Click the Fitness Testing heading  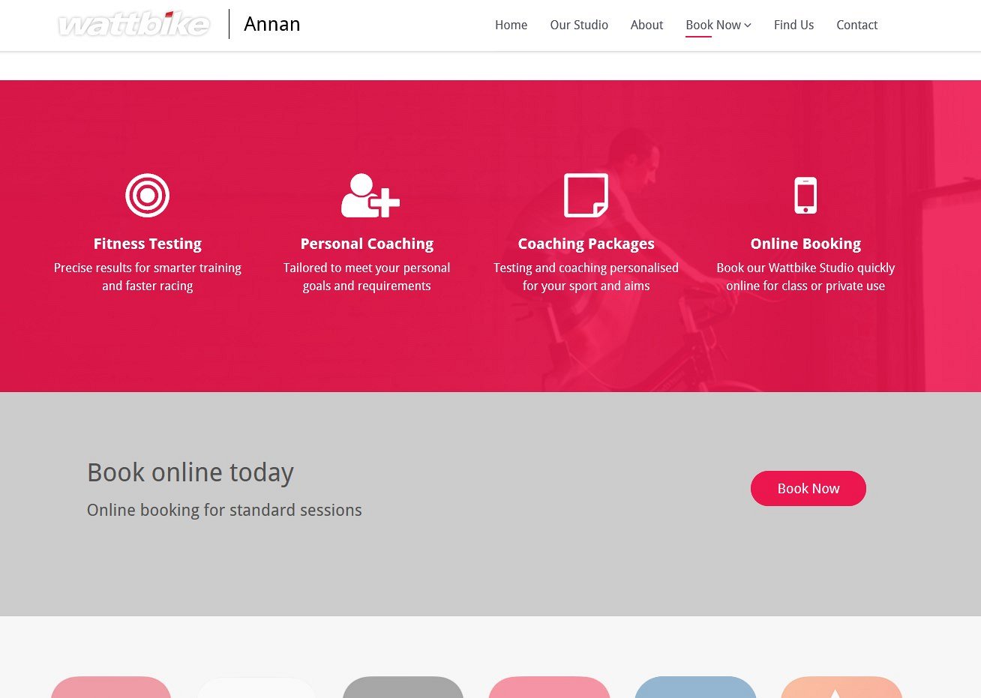click(148, 244)
